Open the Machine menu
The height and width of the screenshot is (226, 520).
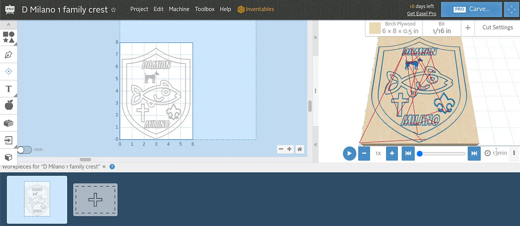pos(179,9)
